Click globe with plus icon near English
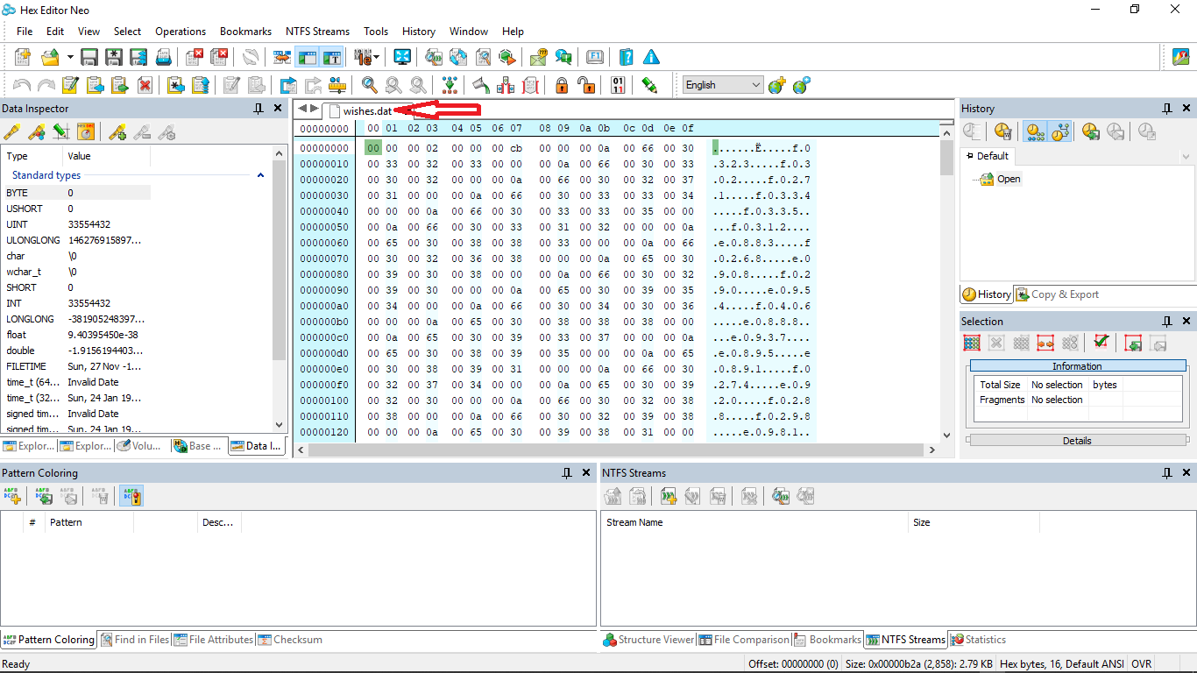1197x673 pixels. coord(776,85)
